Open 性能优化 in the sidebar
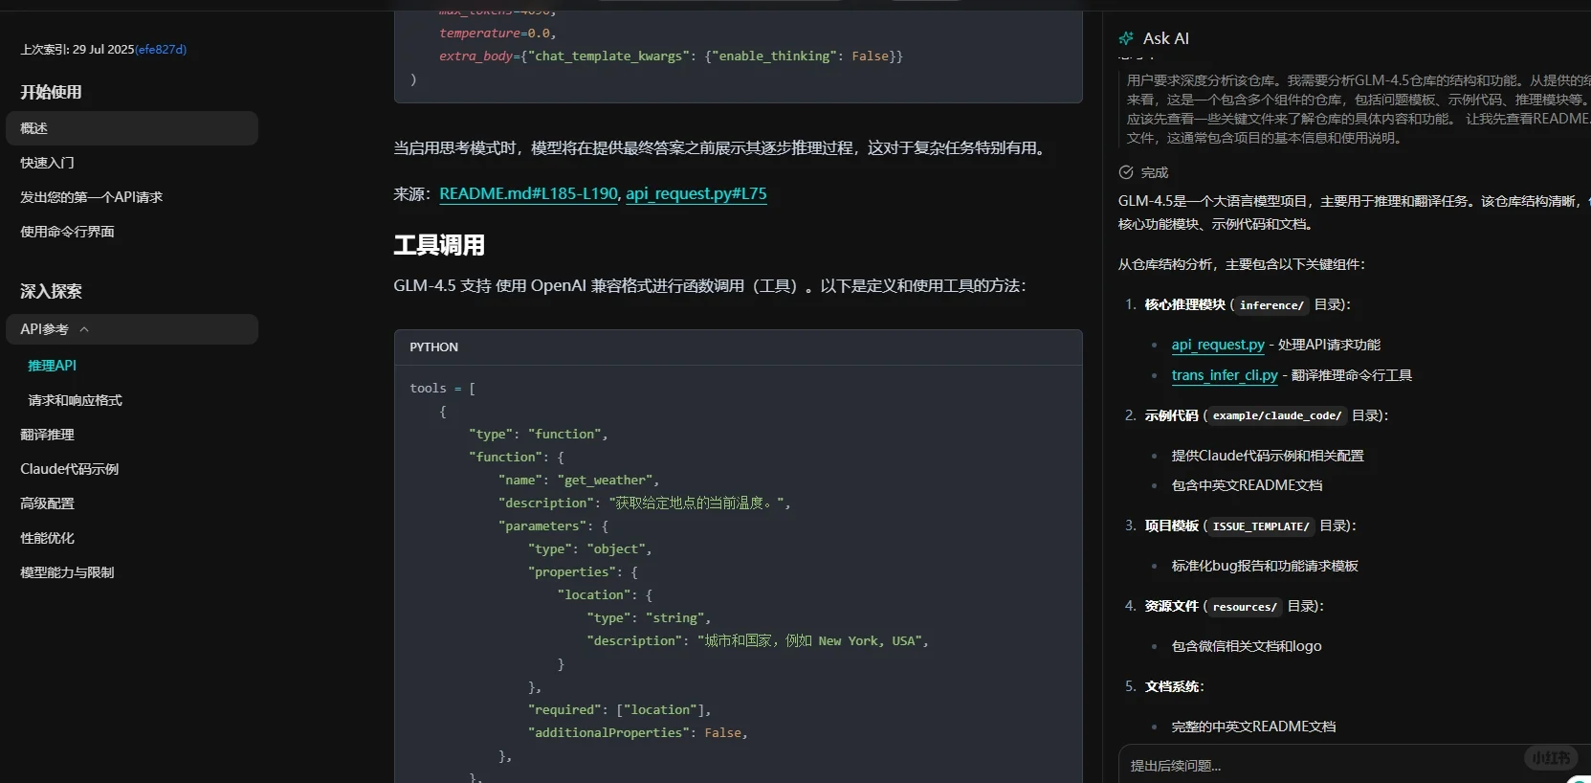 click(x=47, y=538)
